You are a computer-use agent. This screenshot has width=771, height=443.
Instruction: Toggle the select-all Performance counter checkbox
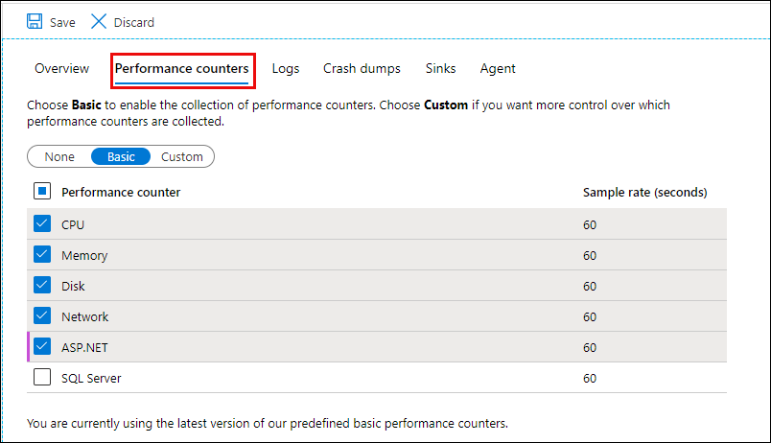pyautogui.click(x=42, y=192)
